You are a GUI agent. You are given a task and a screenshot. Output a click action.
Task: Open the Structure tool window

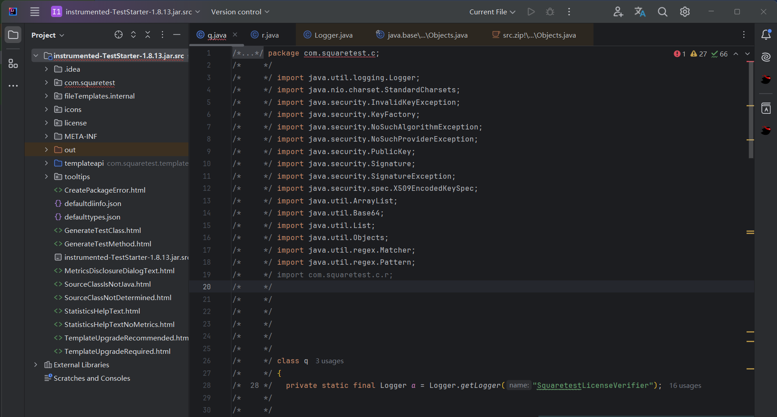pyautogui.click(x=13, y=64)
